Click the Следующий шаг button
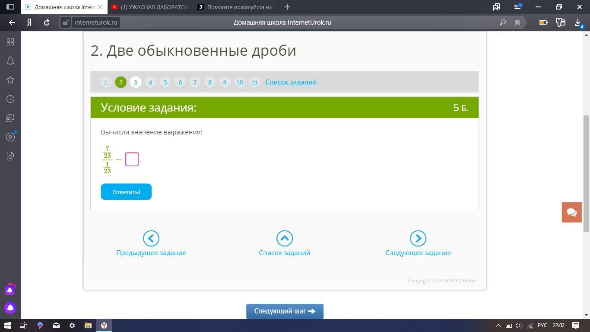590x332 pixels. click(285, 311)
